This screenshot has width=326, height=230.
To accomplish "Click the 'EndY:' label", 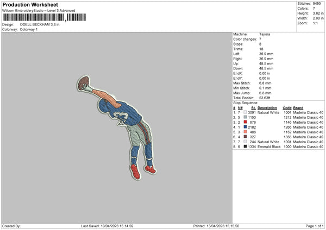I will point(238,78).
